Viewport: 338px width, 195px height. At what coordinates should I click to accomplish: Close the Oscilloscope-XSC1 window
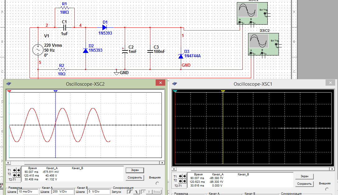331,83
